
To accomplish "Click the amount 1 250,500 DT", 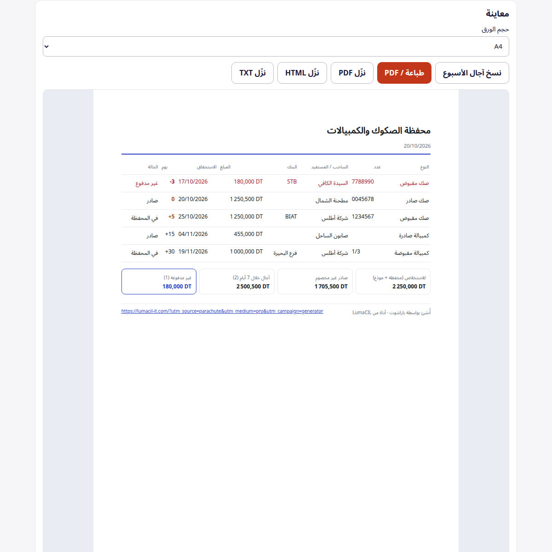I will coord(247,199).
